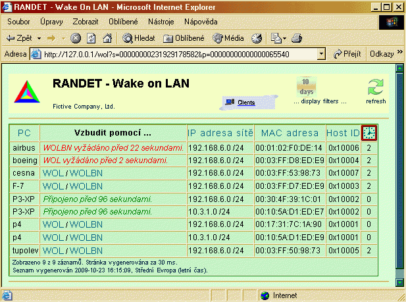Click the clock icon column header
406x302 pixels.
369,133
